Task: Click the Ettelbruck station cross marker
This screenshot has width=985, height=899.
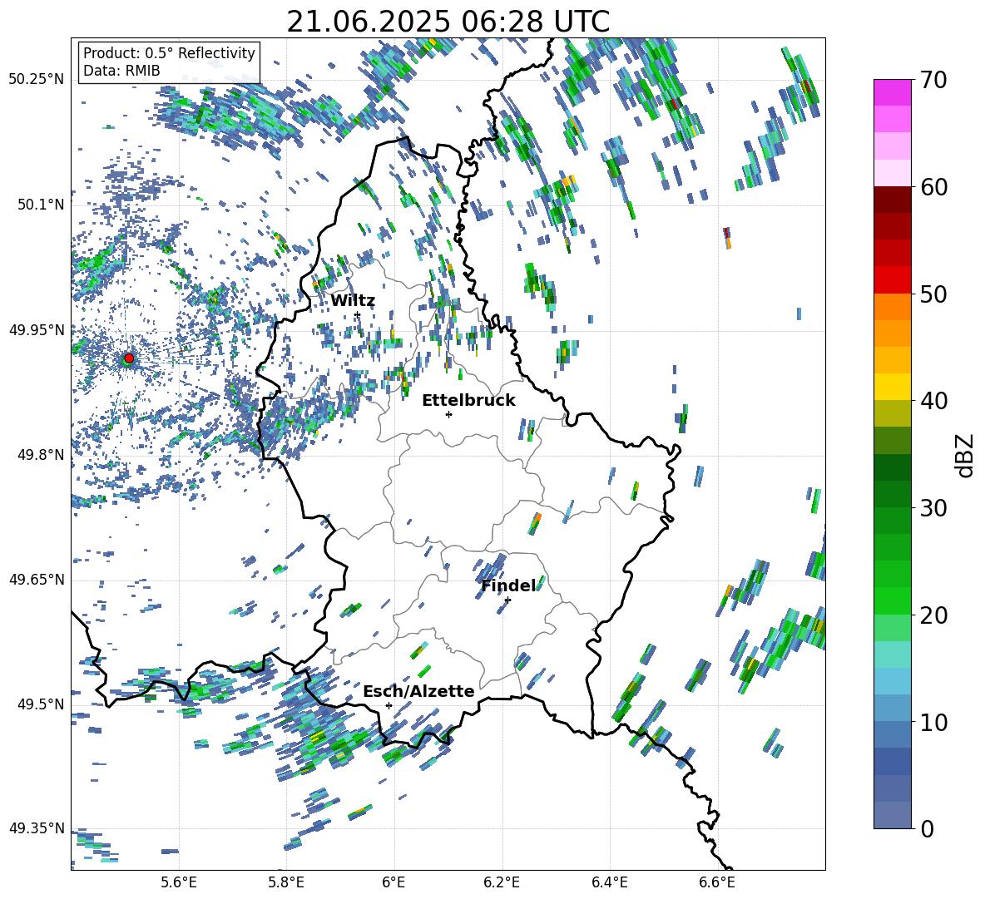Action: tap(448, 414)
